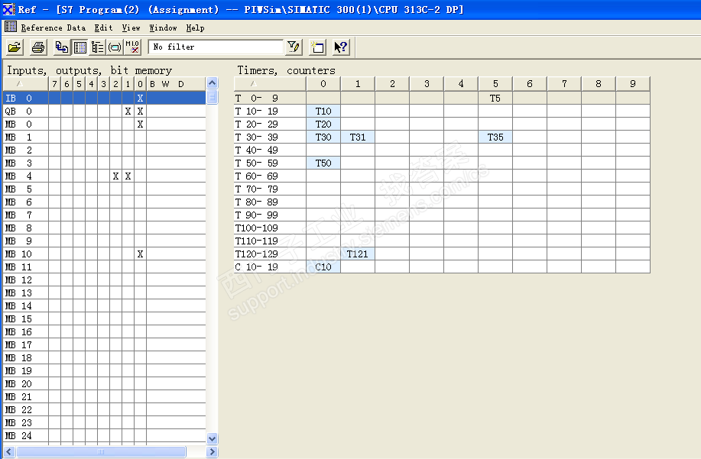
Task: Activate the context help arrow icon
Action: click(x=341, y=47)
